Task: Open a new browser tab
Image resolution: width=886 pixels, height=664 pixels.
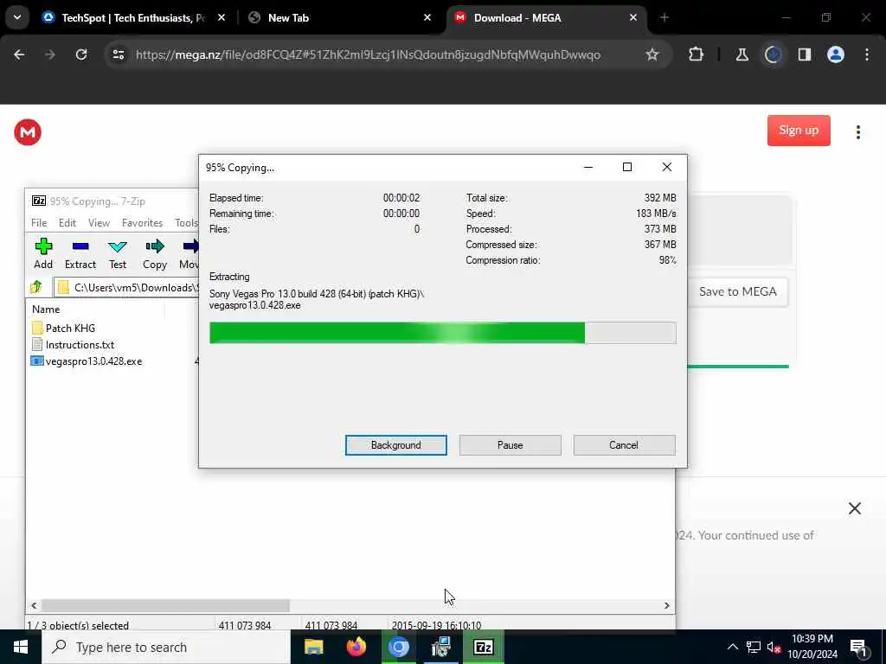Action: point(664,18)
